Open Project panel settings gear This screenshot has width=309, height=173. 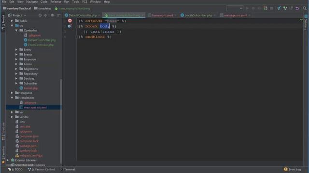(53, 15)
